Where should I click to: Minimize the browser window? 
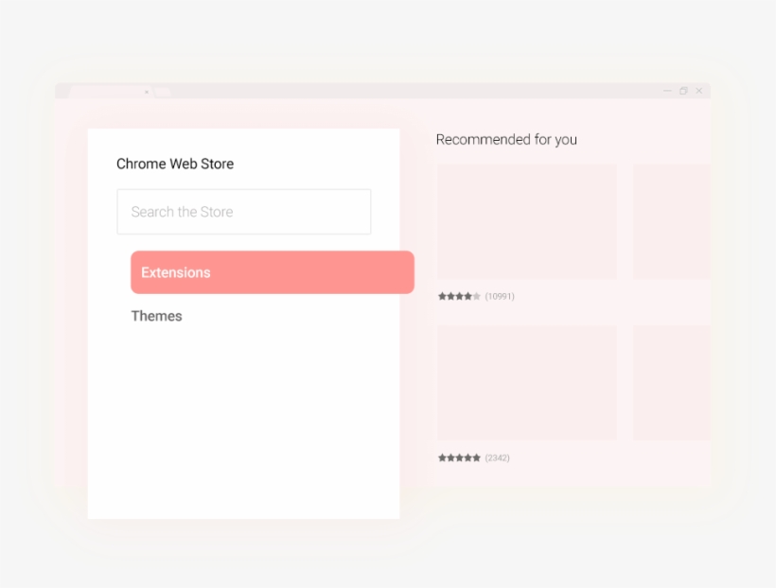pyautogui.click(x=667, y=91)
